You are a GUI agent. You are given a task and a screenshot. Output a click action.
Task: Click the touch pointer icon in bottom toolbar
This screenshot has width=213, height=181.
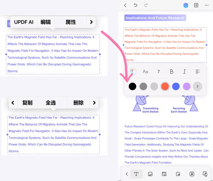pos(205,174)
